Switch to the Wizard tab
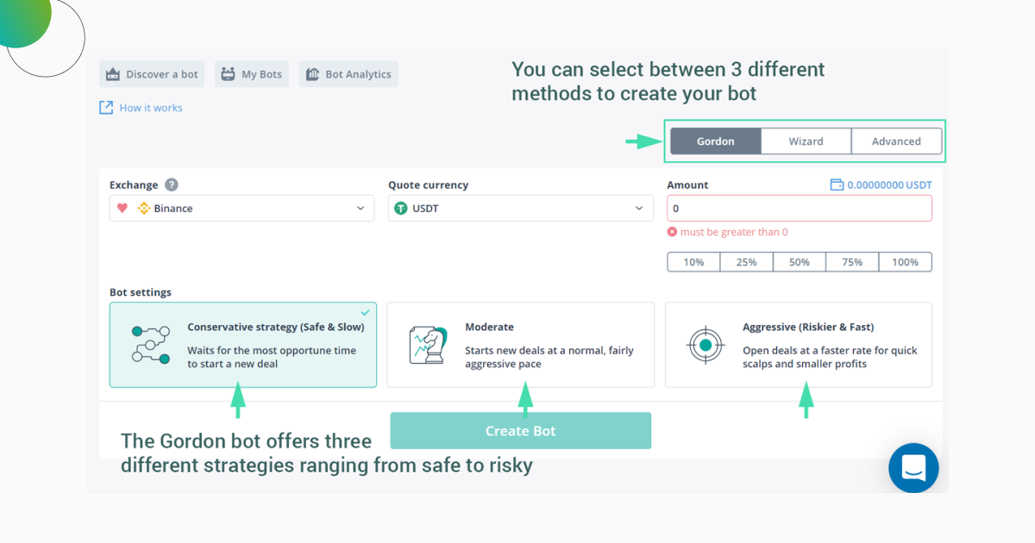The width and height of the screenshot is (1035, 543). (806, 140)
